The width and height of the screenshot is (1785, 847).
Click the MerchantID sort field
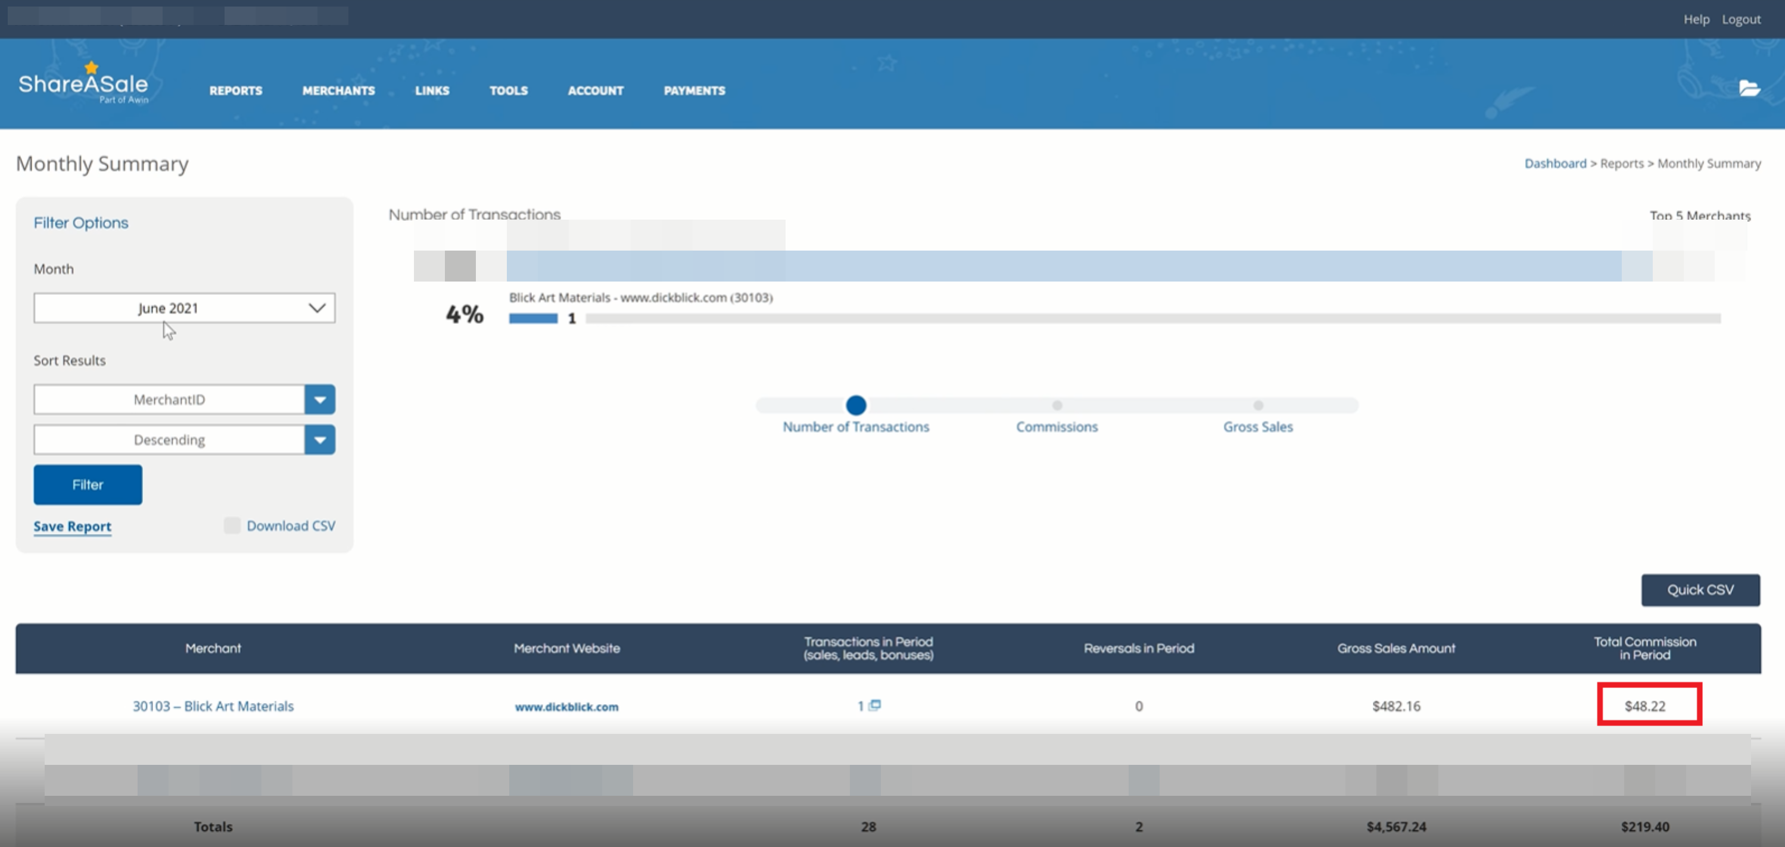click(x=169, y=399)
